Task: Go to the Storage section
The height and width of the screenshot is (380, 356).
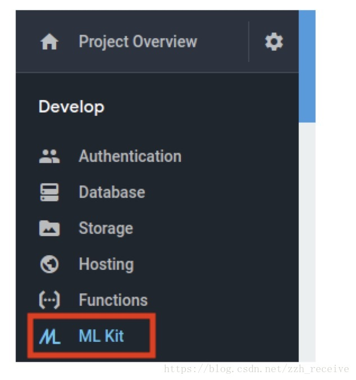Action: click(106, 228)
